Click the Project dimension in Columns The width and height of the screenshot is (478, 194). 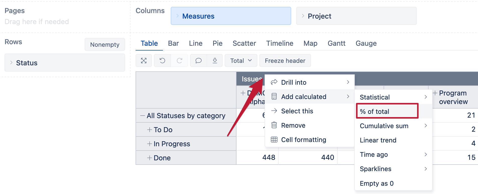(x=356, y=16)
